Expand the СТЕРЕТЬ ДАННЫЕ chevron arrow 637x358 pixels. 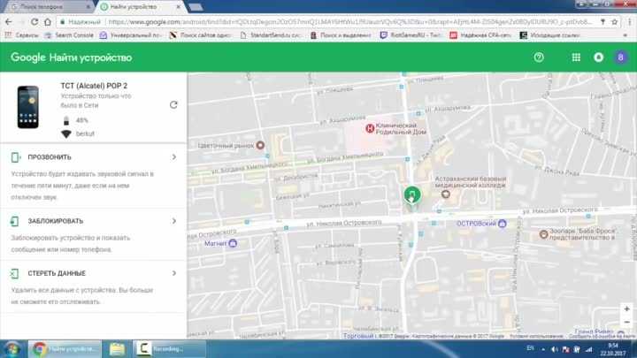tap(174, 273)
